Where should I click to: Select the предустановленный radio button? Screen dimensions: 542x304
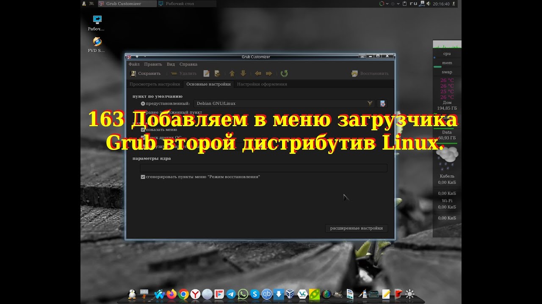143,103
